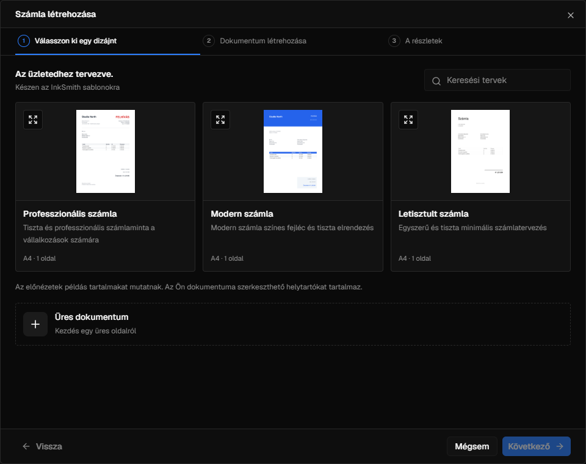Click the search magnifier icon
Viewport: 586px width, 464px height.
coord(436,81)
